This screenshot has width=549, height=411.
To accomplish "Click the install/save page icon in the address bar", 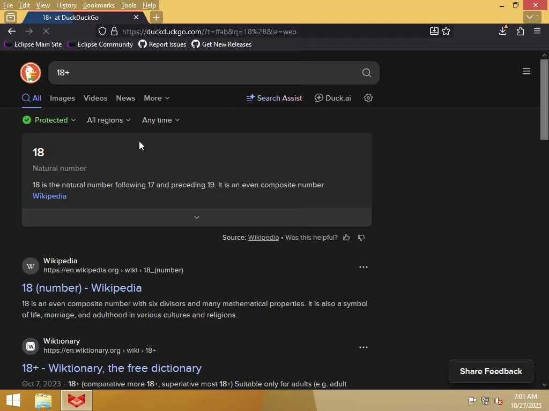I will click(x=434, y=31).
